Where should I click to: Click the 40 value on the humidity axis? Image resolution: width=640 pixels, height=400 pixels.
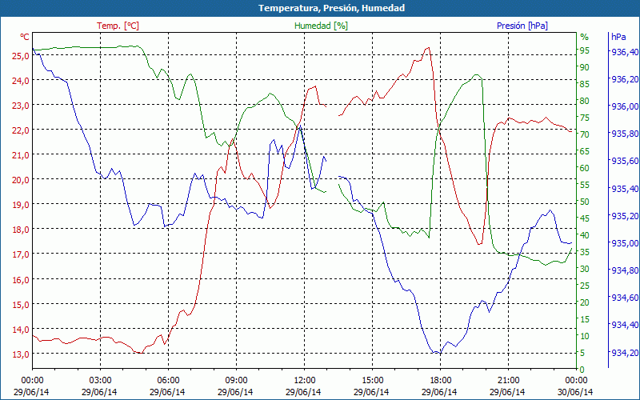(x=585, y=235)
